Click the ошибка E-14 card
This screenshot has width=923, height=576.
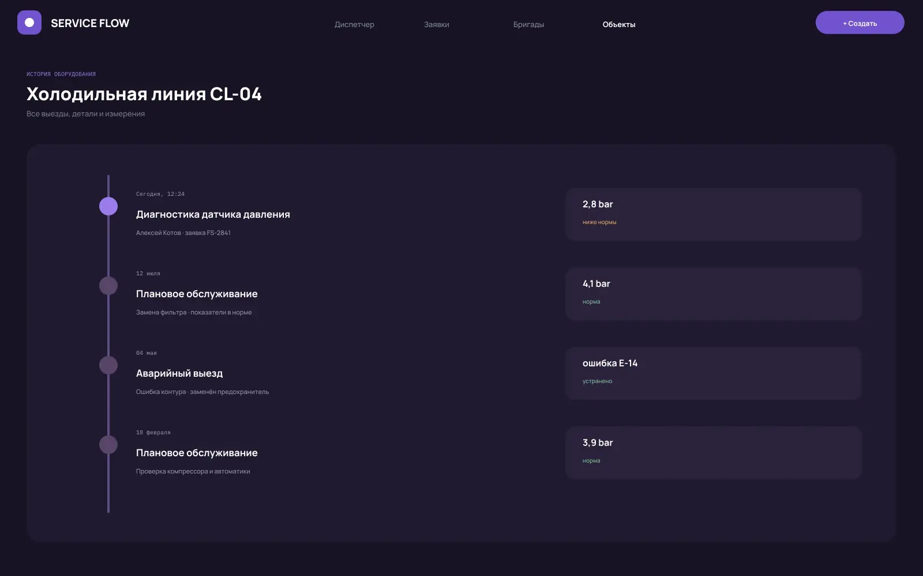click(714, 373)
